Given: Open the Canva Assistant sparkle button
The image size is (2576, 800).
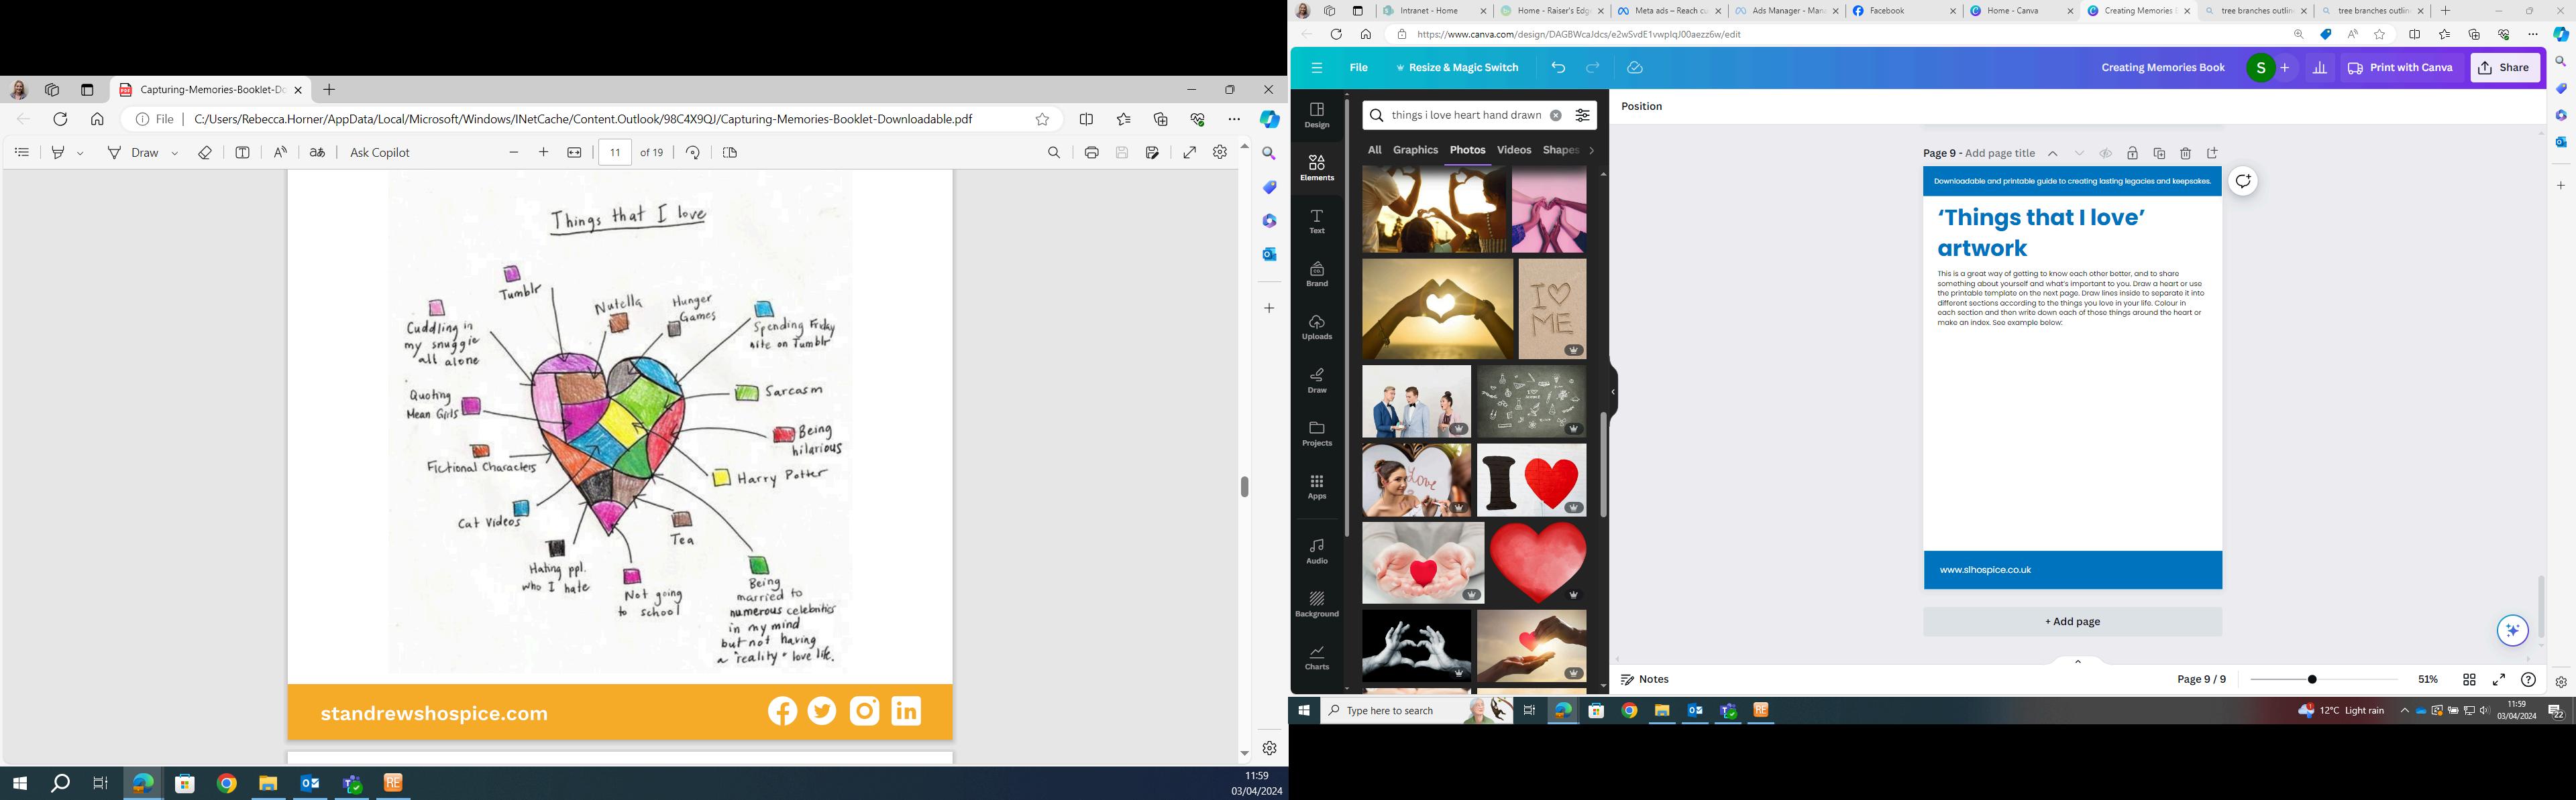Looking at the screenshot, I should 2512,630.
